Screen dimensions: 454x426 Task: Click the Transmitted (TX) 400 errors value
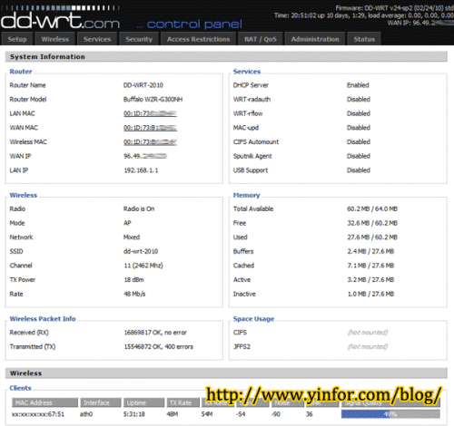[179, 347]
